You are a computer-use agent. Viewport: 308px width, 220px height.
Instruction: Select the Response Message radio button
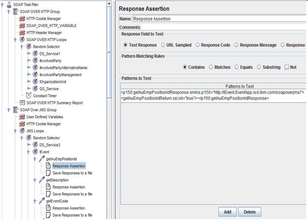(x=236, y=45)
